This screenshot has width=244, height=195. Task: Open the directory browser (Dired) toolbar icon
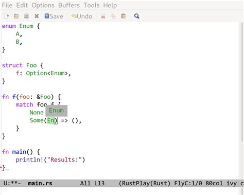(x=26, y=16)
